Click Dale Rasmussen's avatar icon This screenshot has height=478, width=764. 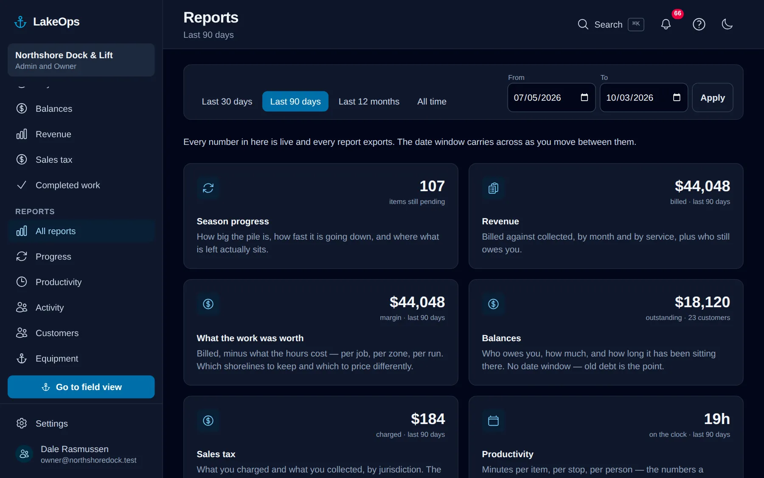(24, 454)
